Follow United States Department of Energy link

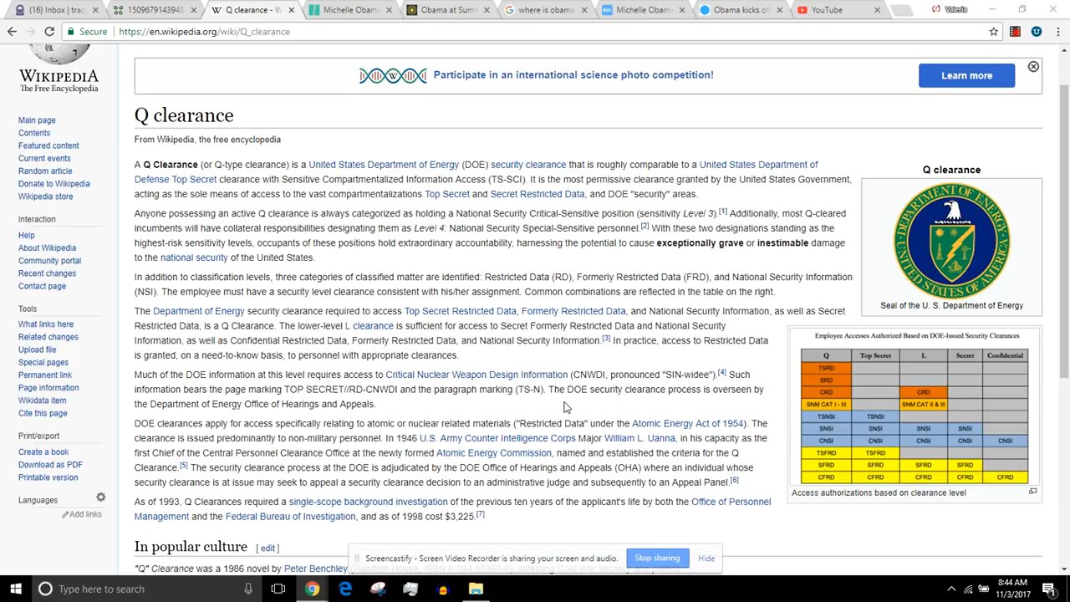(x=384, y=165)
